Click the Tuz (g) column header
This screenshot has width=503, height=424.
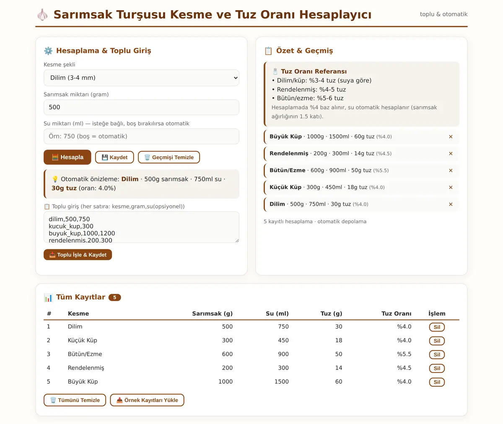tap(331, 313)
